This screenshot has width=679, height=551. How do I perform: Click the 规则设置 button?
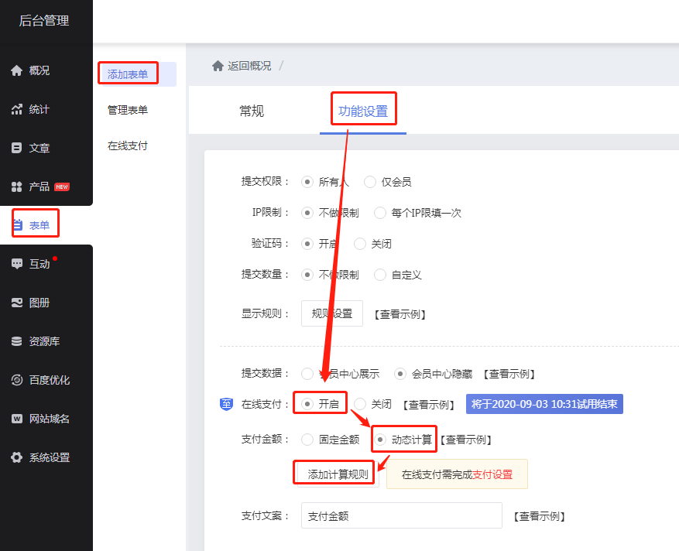tap(332, 313)
